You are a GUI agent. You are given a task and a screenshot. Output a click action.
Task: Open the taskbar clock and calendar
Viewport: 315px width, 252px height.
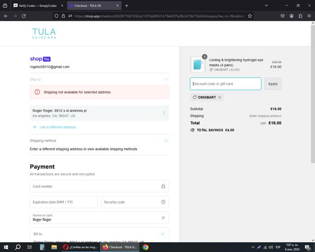(x=292, y=247)
